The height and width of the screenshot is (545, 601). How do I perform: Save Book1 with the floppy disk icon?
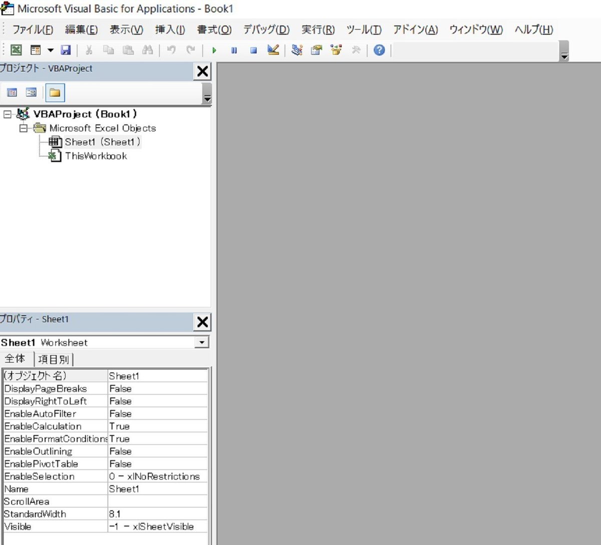pos(66,50)
